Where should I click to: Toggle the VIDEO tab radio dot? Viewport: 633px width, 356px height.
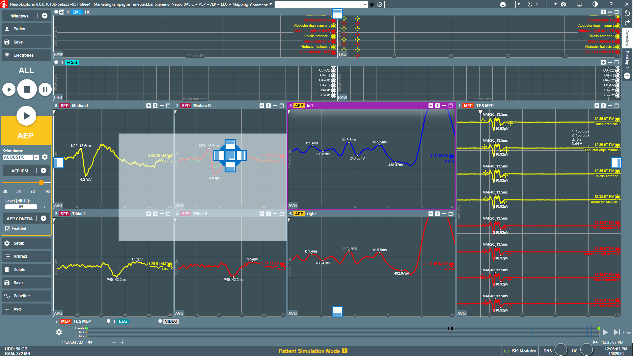pos(160,321)
